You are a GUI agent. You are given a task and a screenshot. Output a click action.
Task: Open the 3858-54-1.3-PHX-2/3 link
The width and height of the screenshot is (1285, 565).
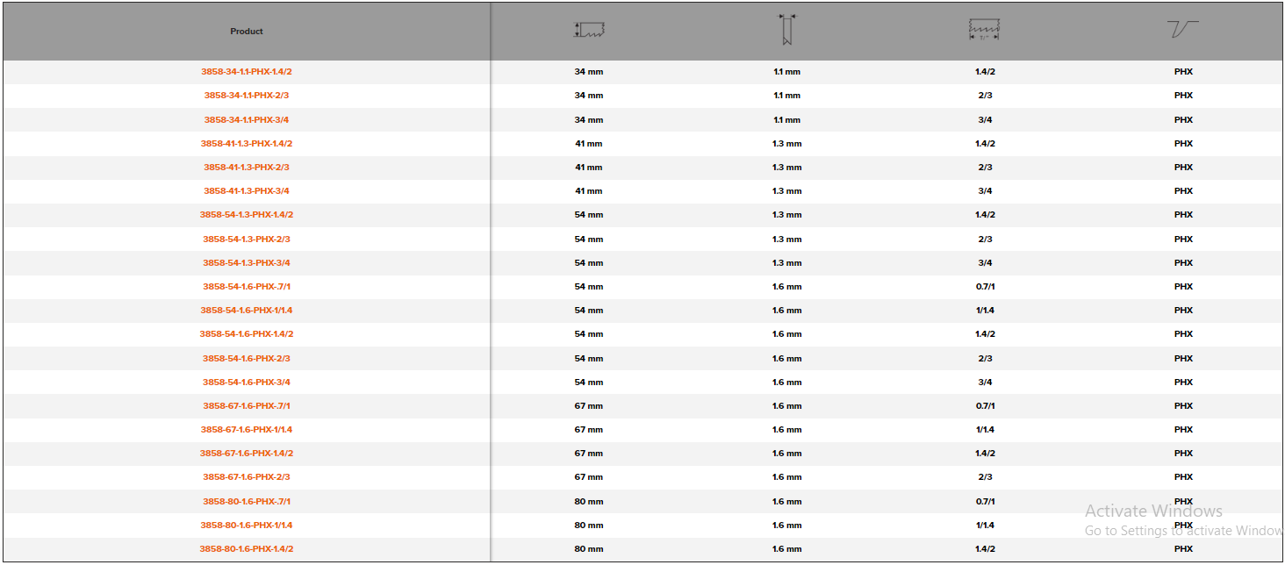[x=247, y=240]
